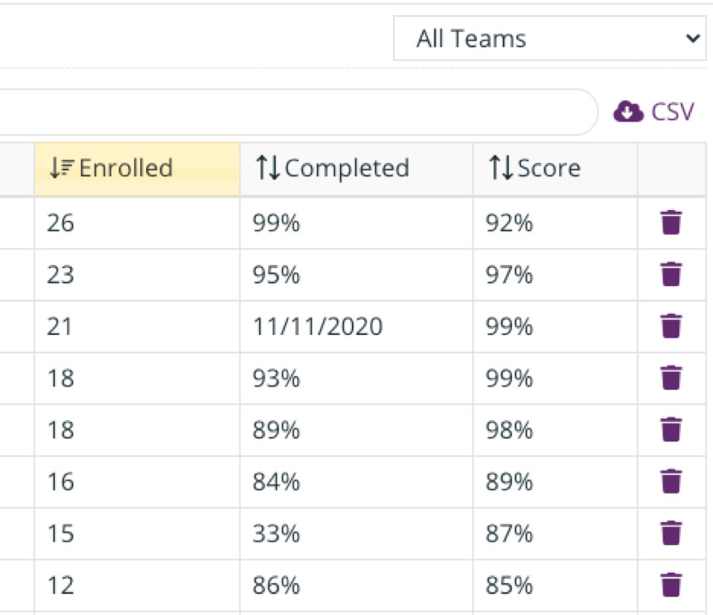Click the 33% completed cell
This screenshot has height=615, width=713.
(276, 533)
